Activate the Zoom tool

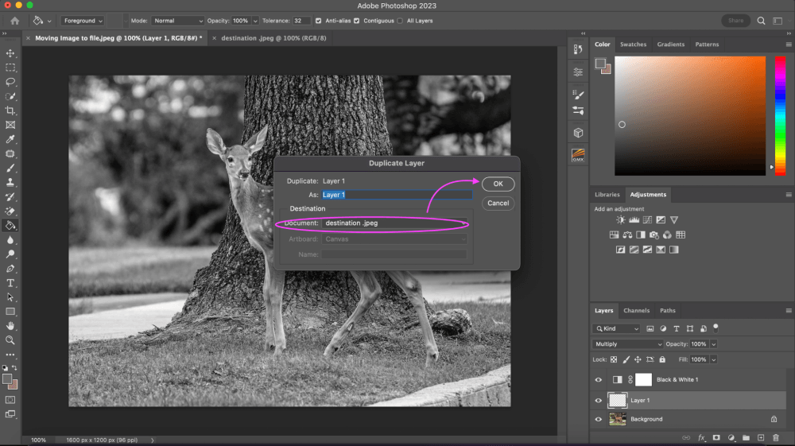click(10, 340)
